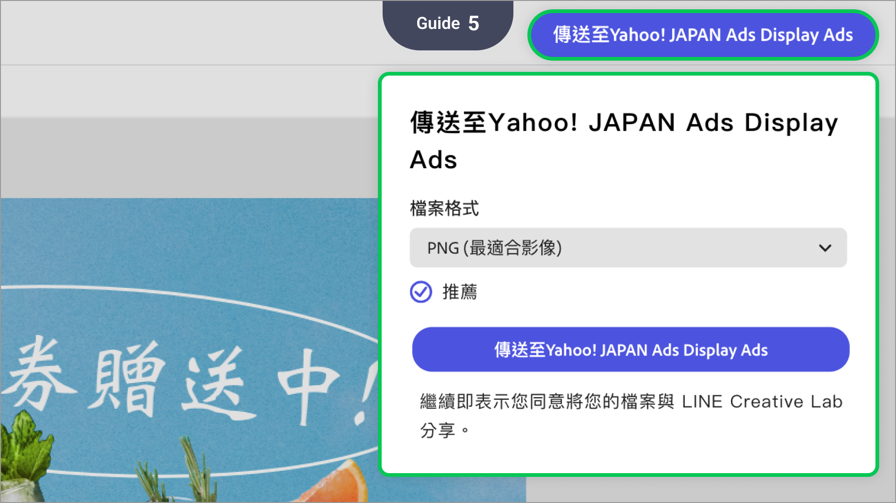
Task: Select the white ellipse outline on canvas
Action: pos(187,293)
